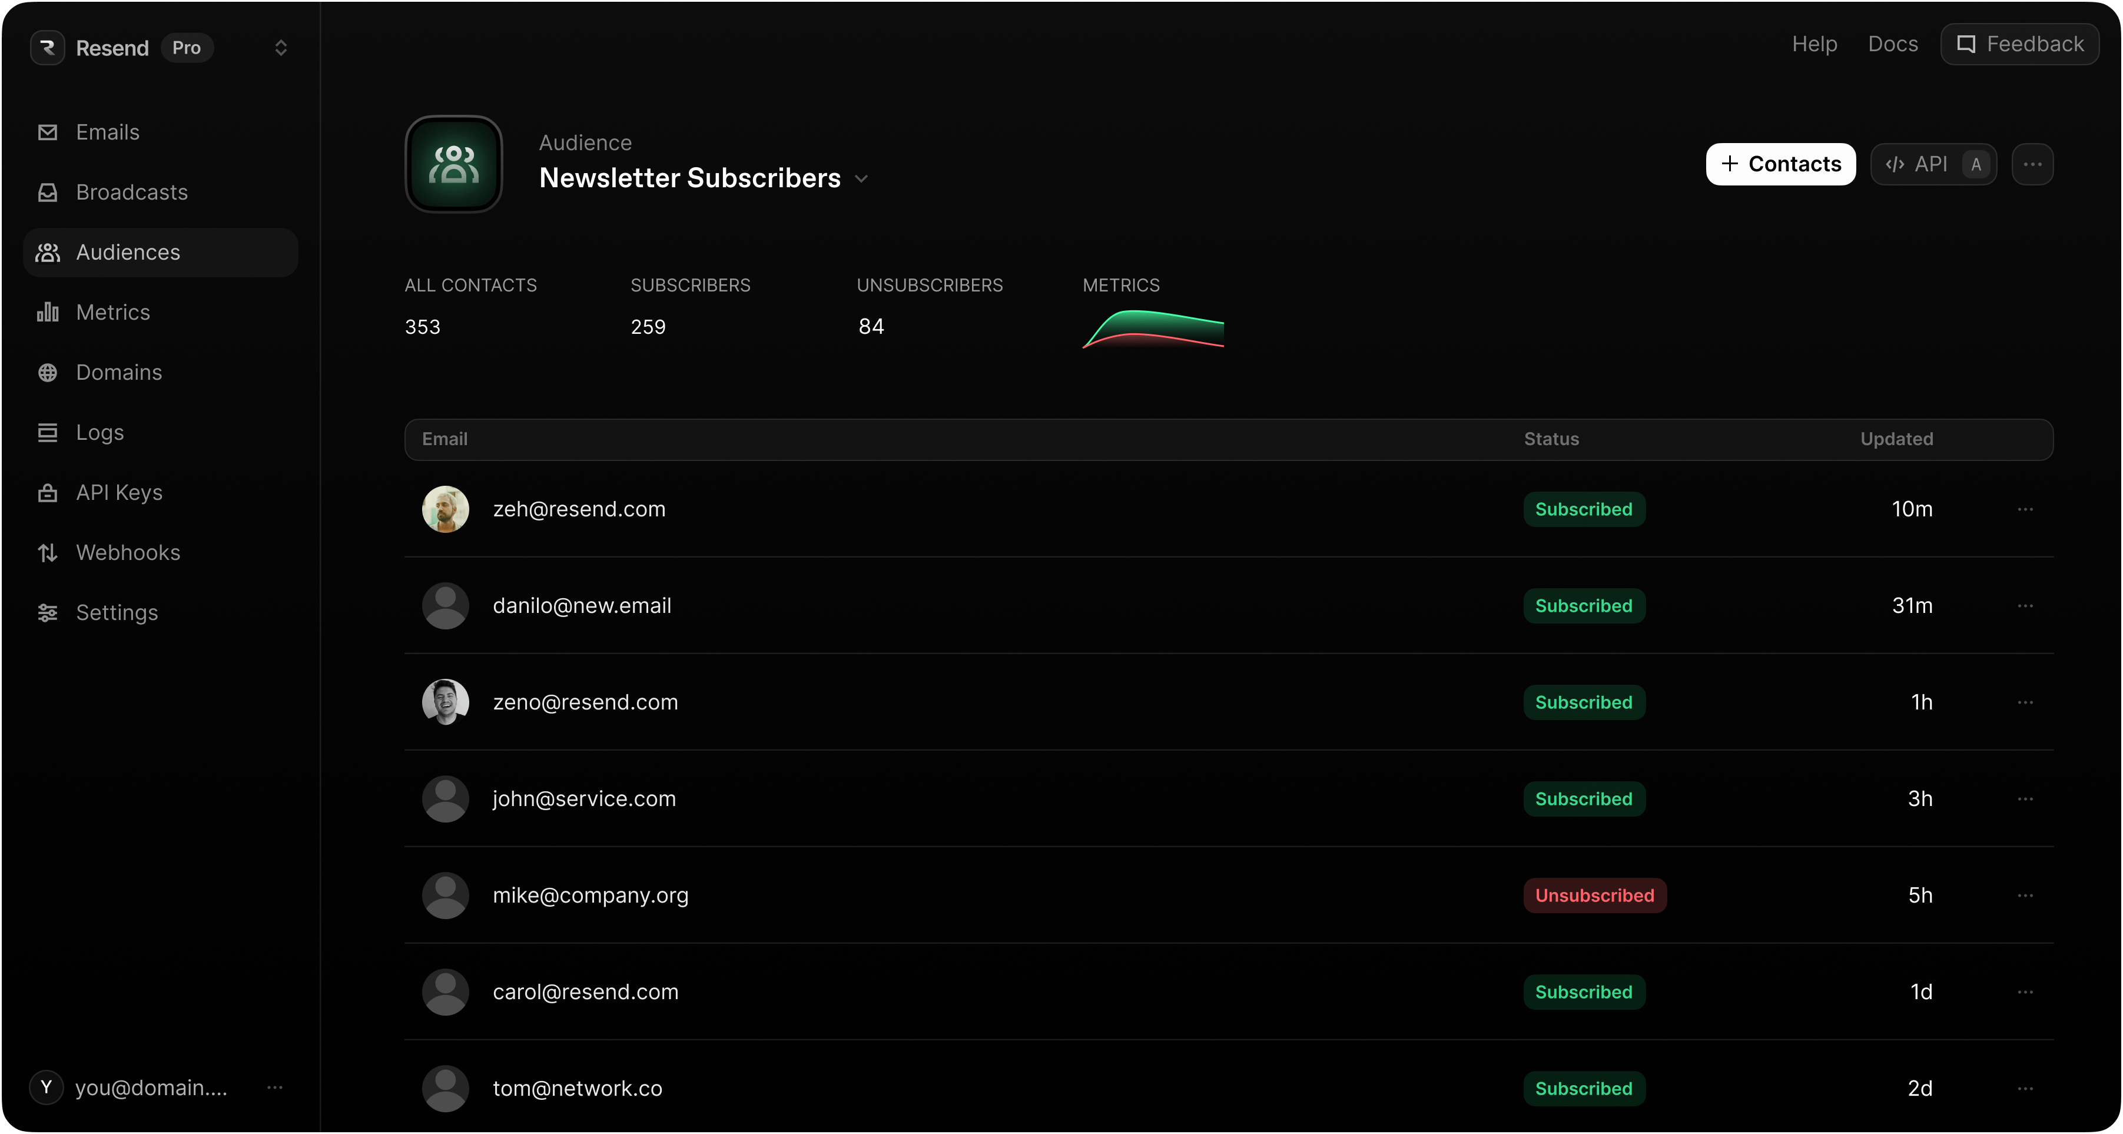Open the Feedback dialog
The width and height of the screenshot is (2123, 1134).
click(x=2020, y=44)
